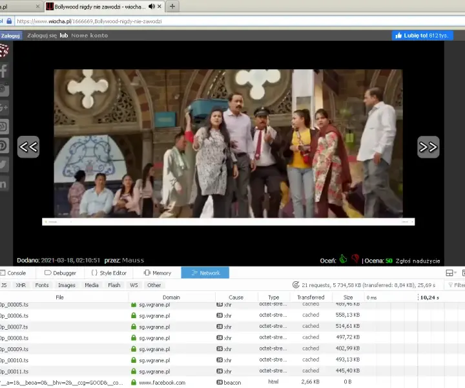The image size is (465, 388).
Task: Toggle the XHR request filter
Action: (x=21, y=285)
